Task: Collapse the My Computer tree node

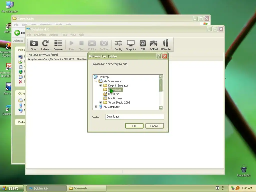Action: coord(96,106)
